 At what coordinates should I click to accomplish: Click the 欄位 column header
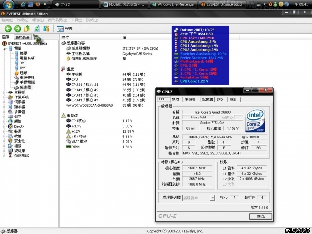(x=90, y=37)
